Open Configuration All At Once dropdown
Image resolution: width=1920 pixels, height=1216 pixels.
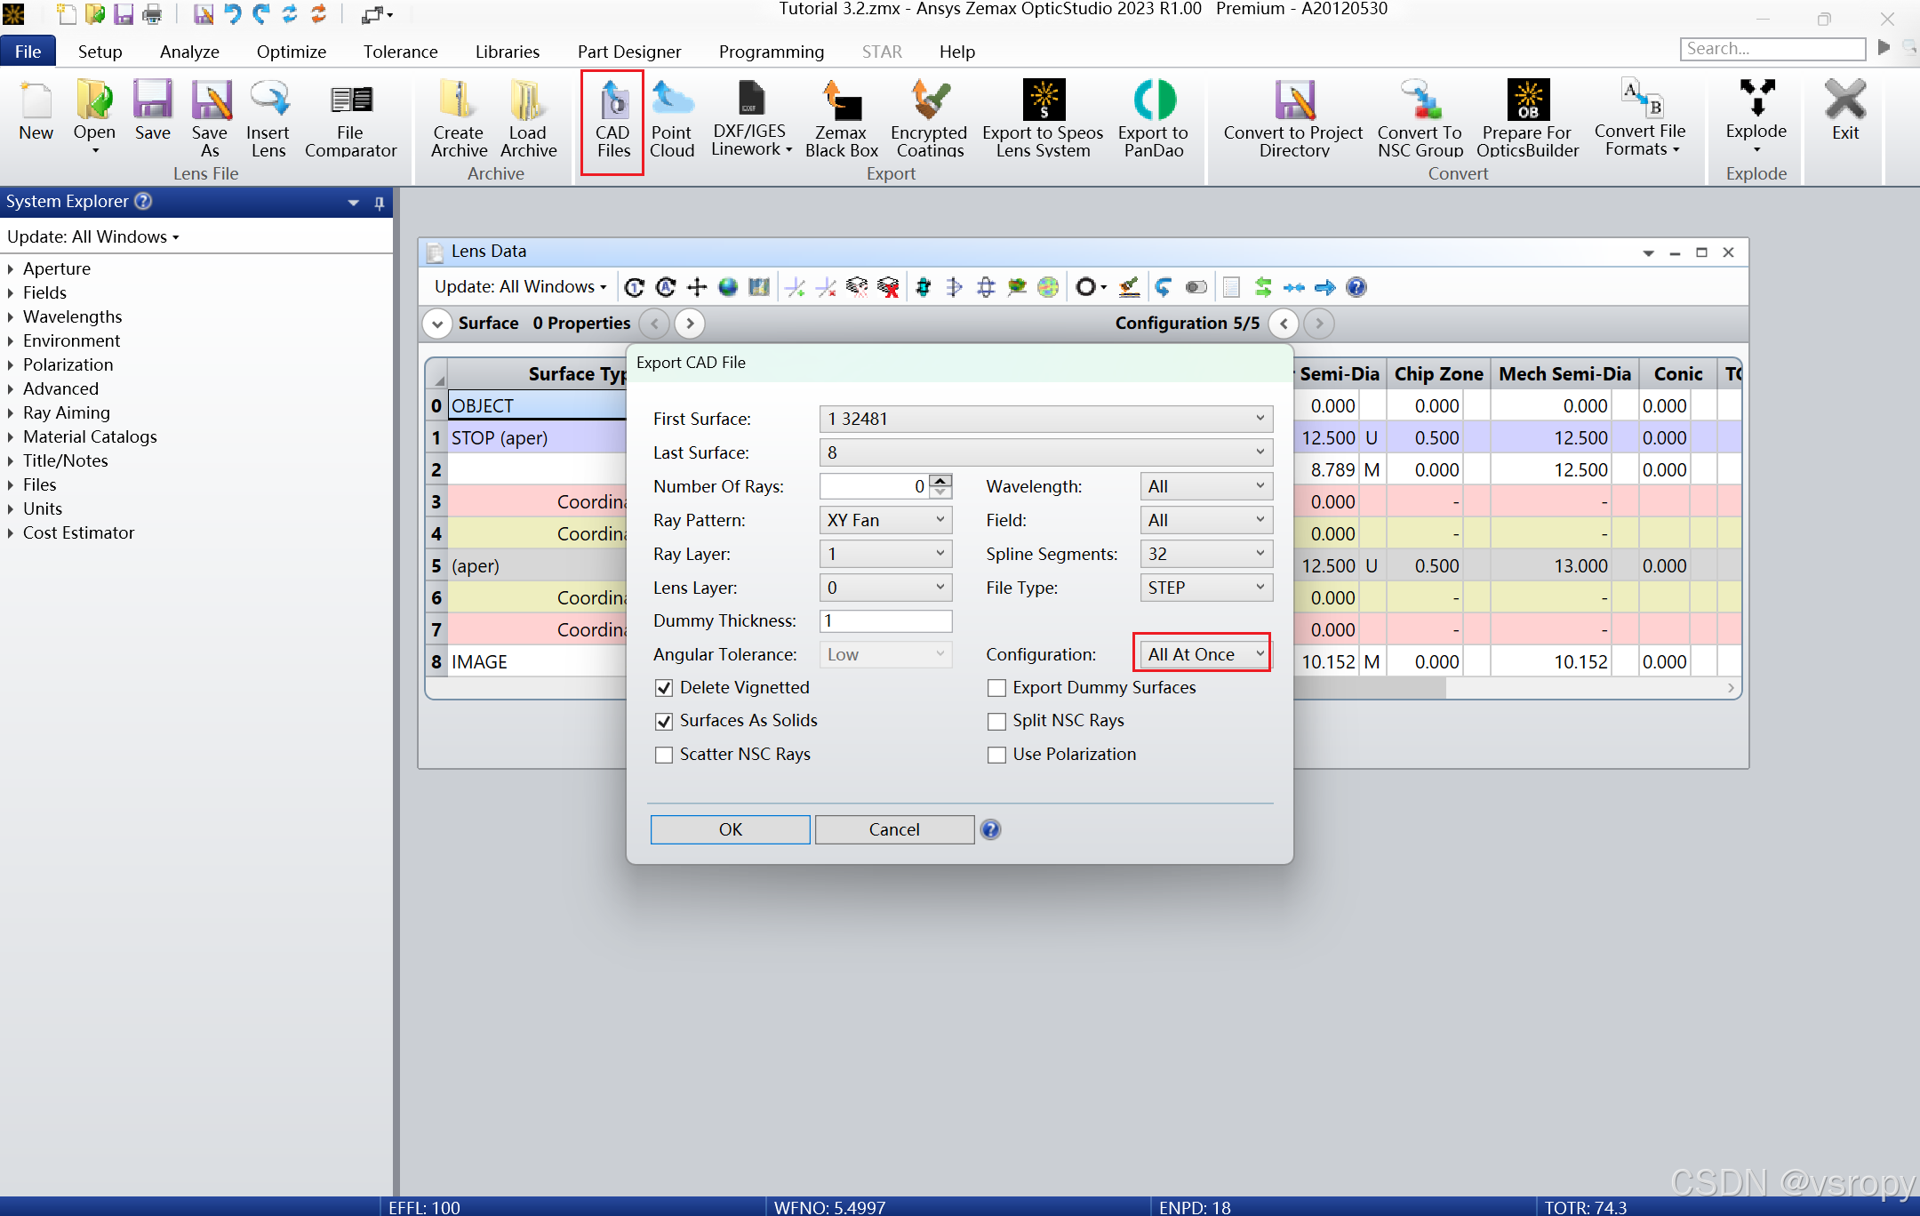coord(1204,654)
